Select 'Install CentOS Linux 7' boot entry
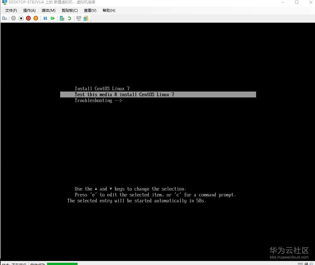315x265 pixels. (102, 88)
